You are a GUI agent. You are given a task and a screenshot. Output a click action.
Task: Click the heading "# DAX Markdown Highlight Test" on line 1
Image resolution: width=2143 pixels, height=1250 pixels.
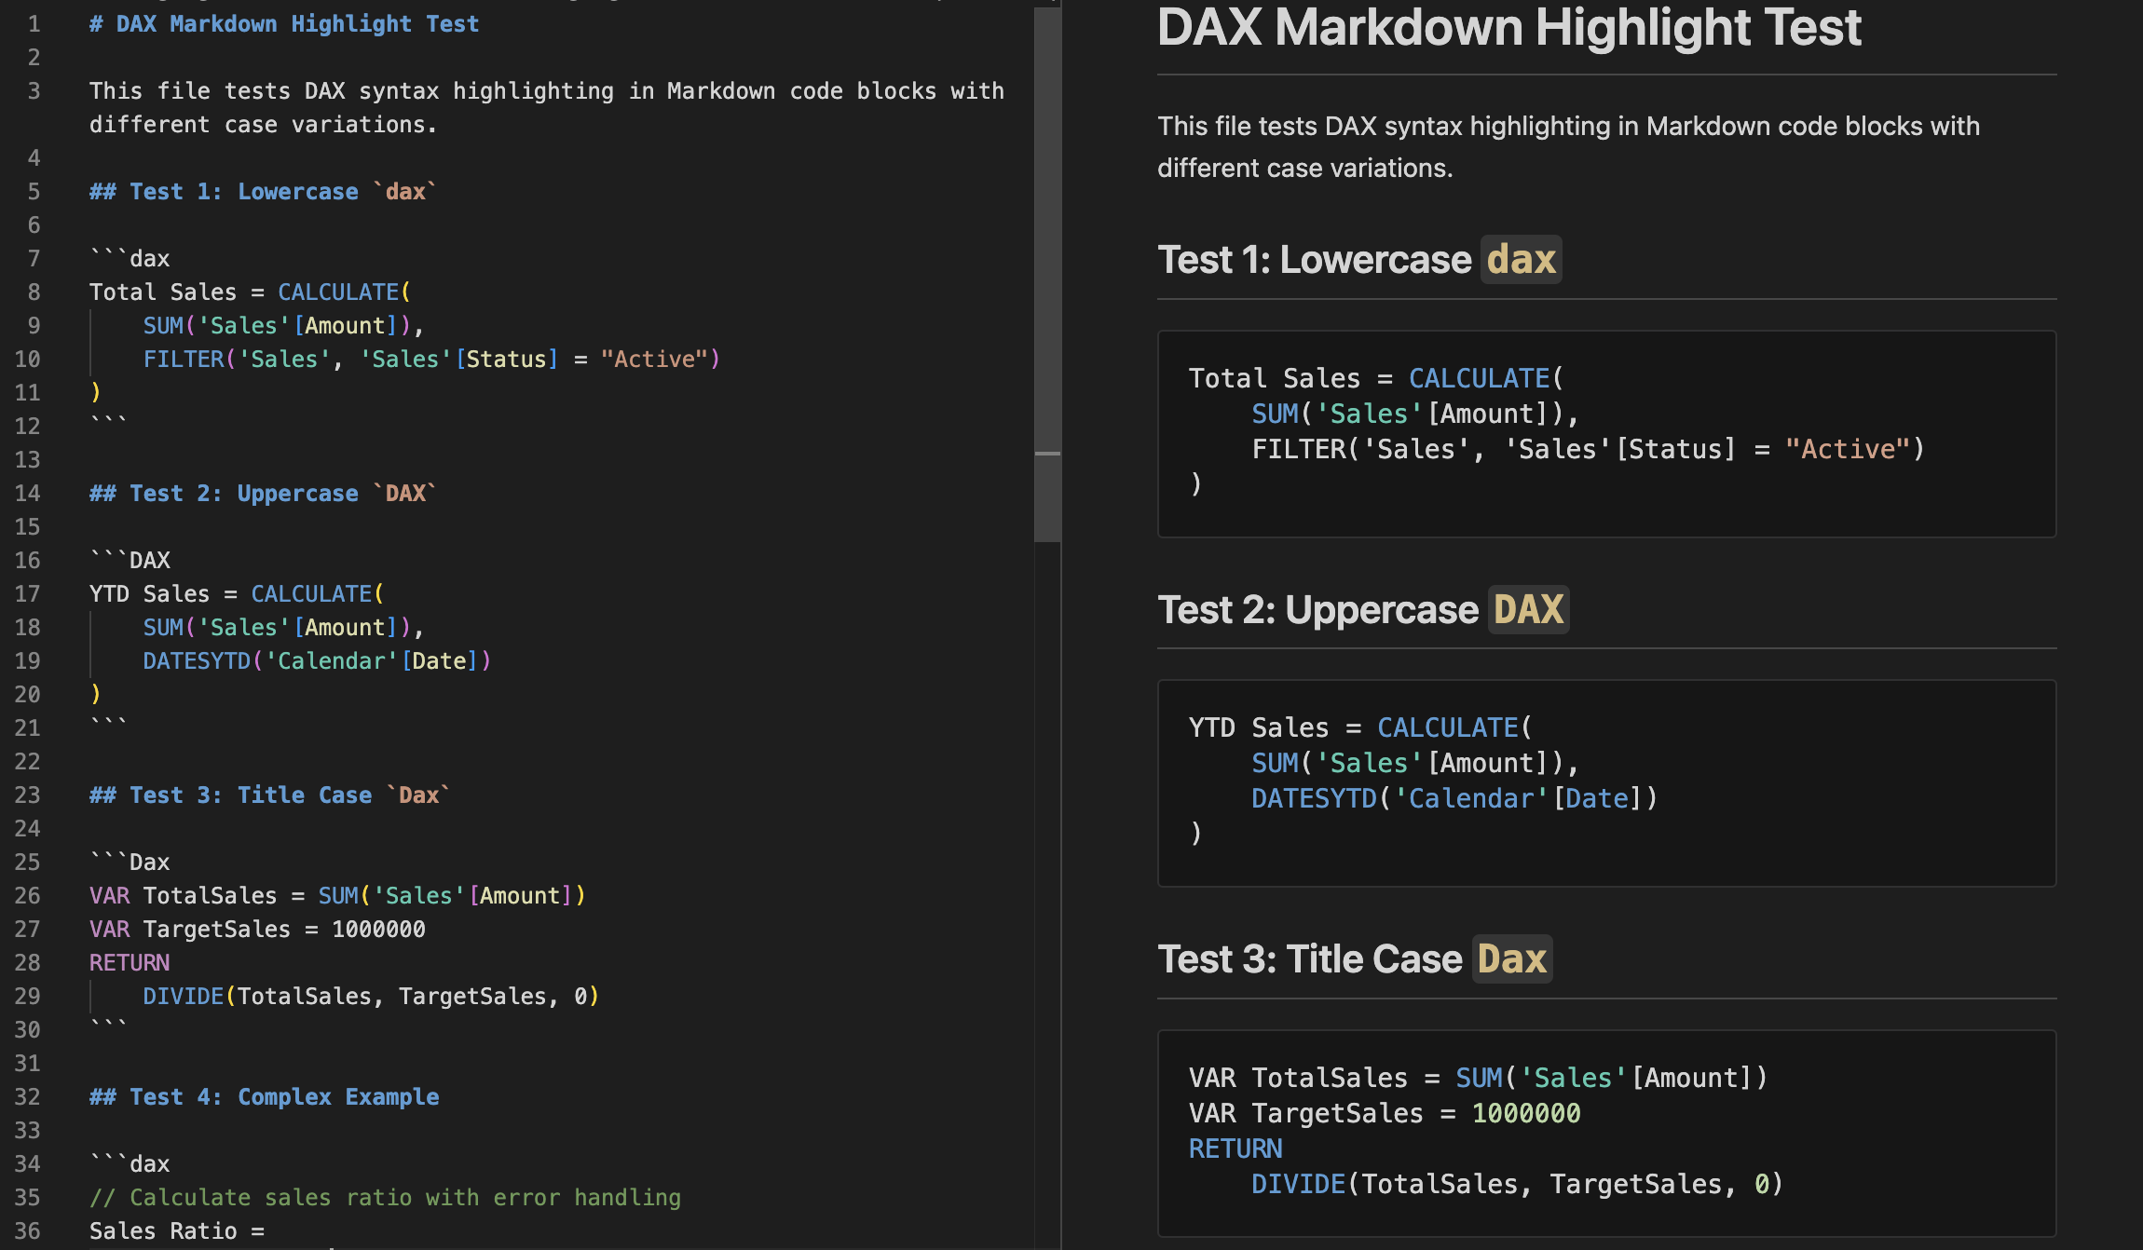[283, 23]
